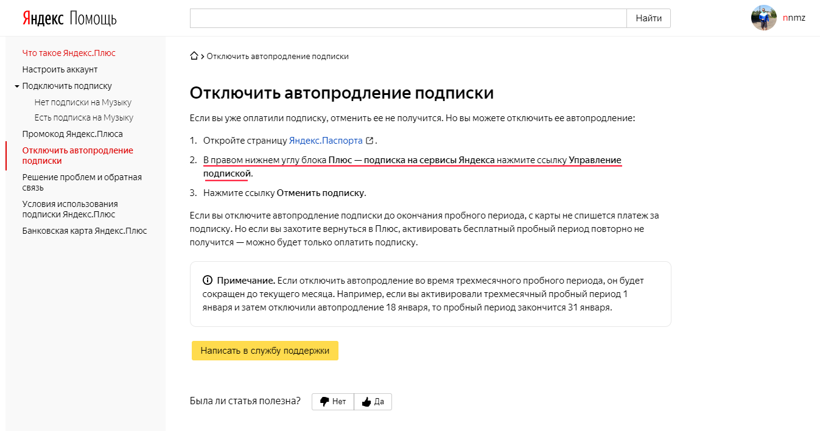
Task: Click the page heading Отключить автопродление подписки
Action: click(x=342, y=93)
